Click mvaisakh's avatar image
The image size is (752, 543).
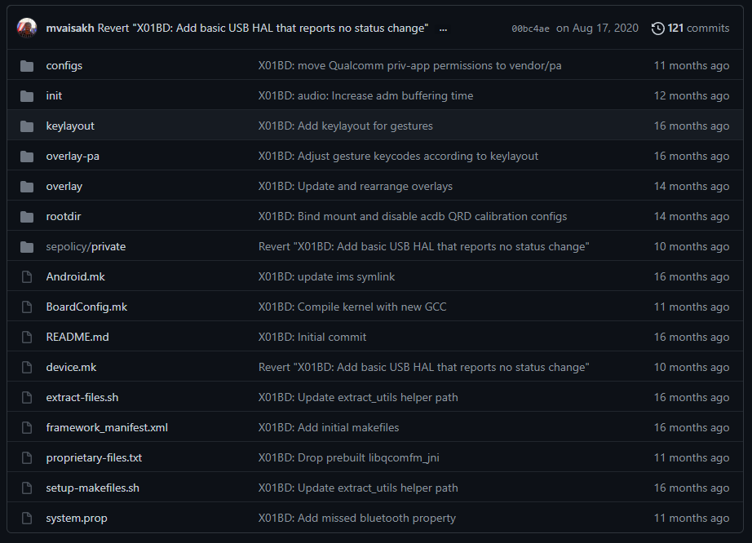(x=27, y=29)
